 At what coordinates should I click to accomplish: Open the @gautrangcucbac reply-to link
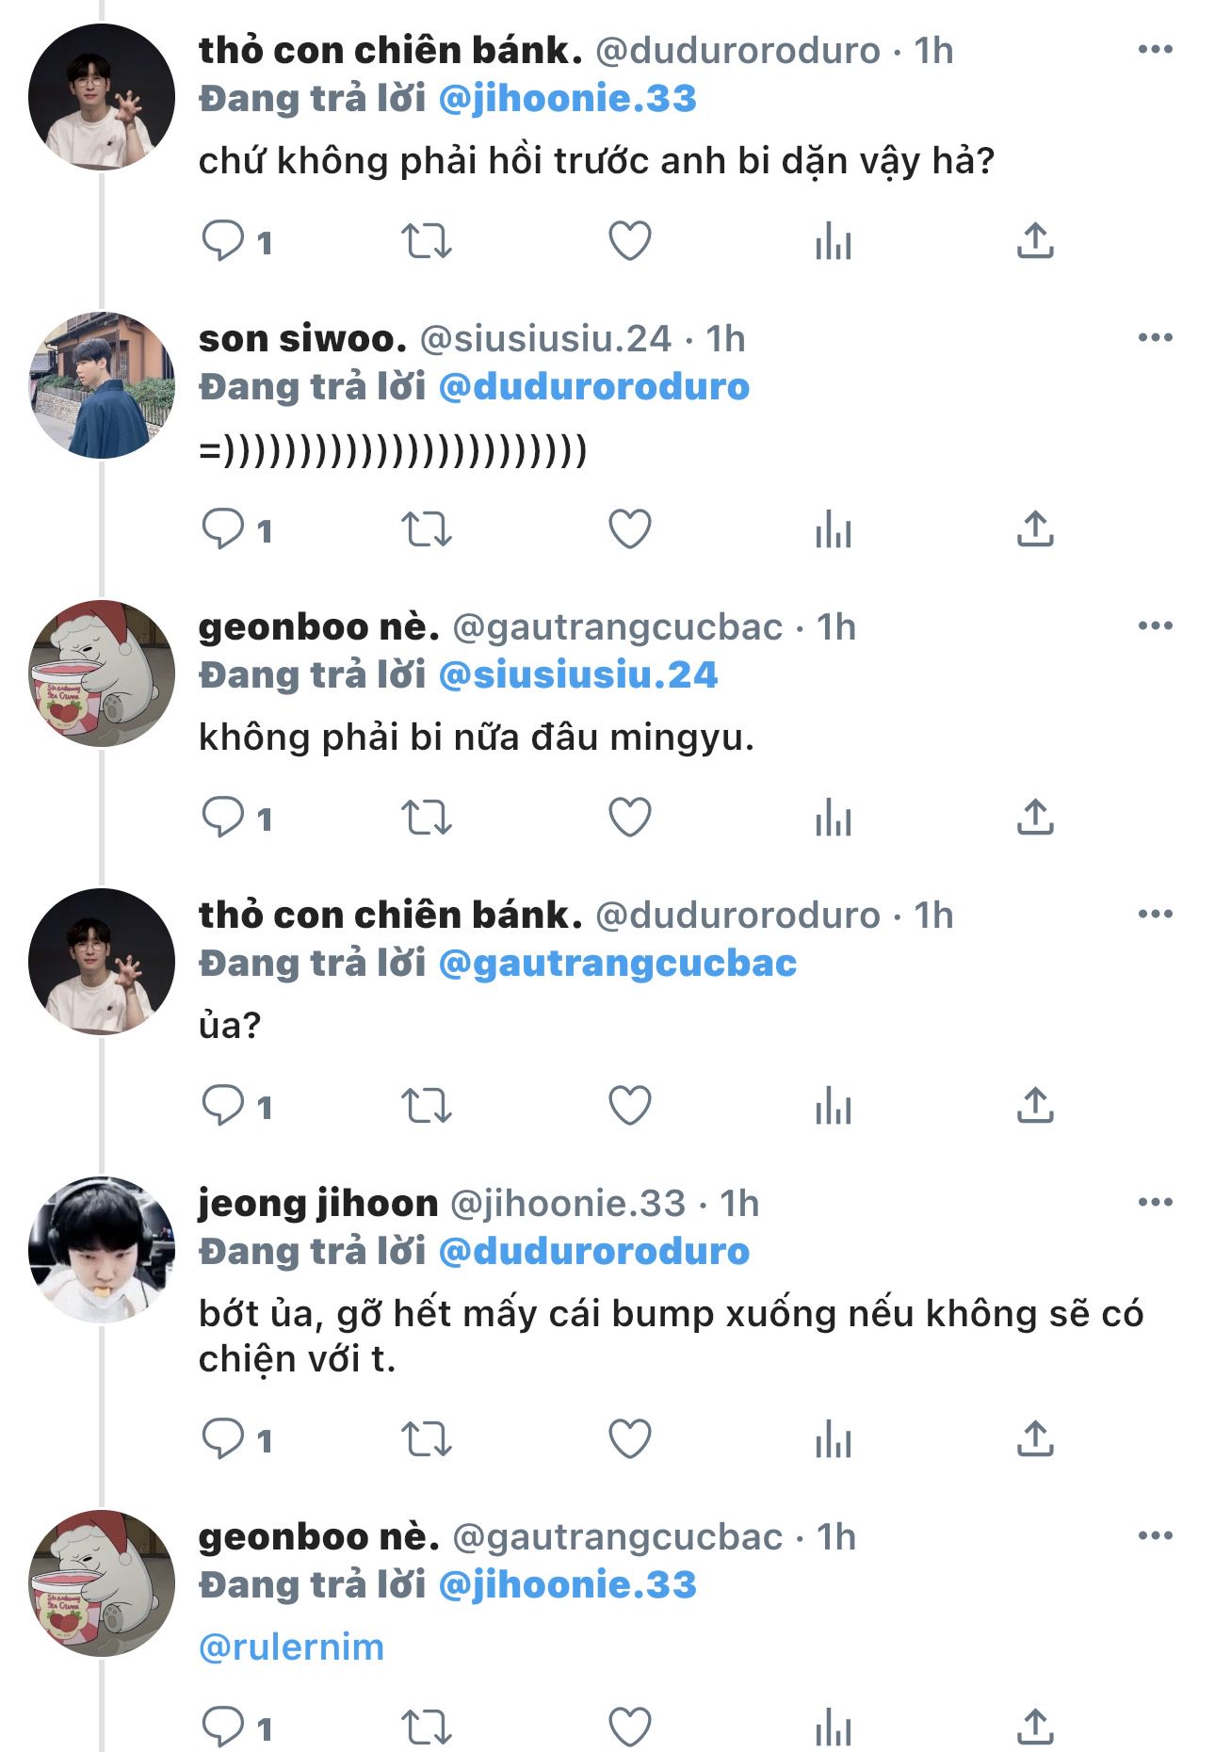point(618,964)
